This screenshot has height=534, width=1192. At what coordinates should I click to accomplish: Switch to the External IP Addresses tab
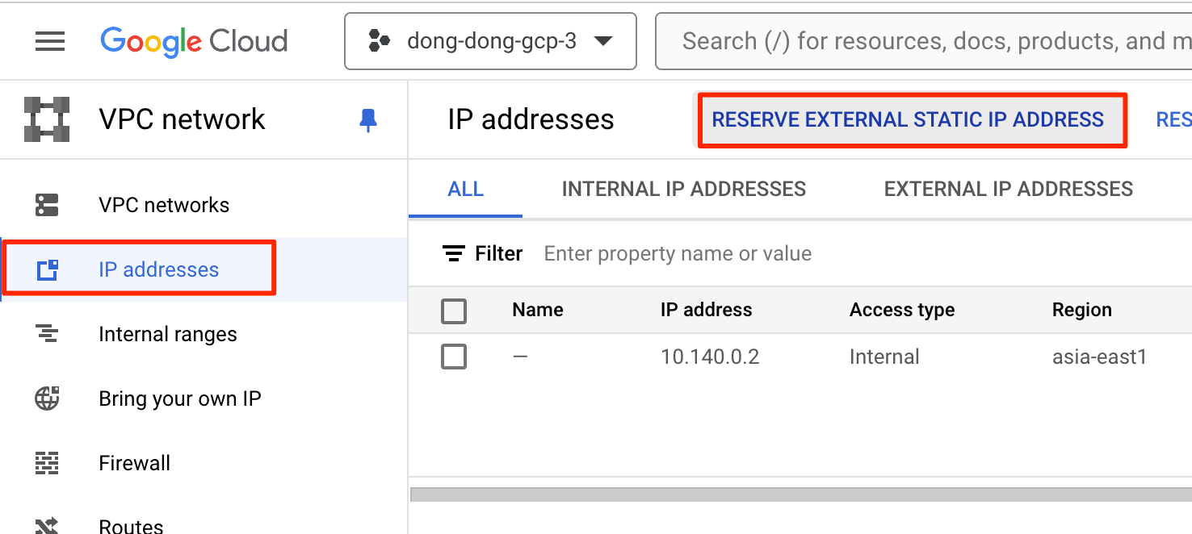point(1008,190)
